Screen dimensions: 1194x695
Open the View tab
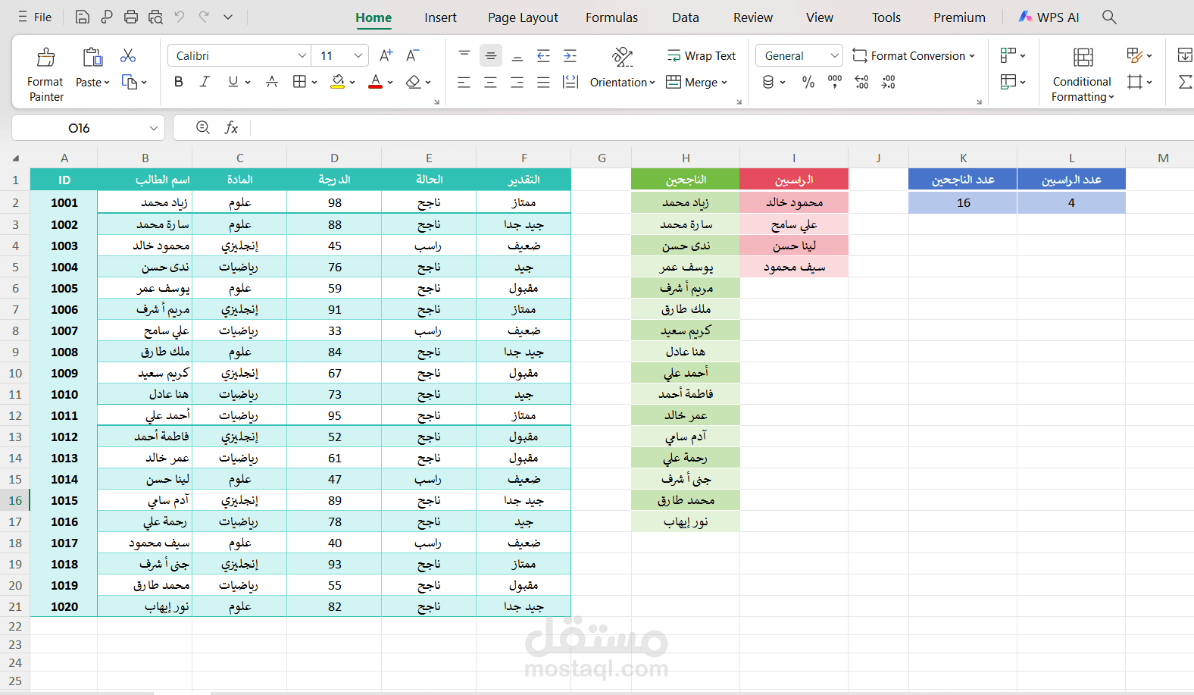[x=820, y=17]
